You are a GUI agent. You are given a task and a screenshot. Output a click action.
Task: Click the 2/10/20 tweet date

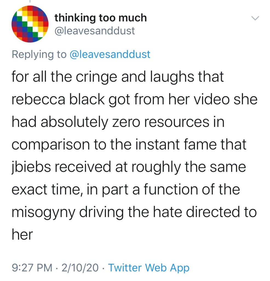(x=79, y=267)
